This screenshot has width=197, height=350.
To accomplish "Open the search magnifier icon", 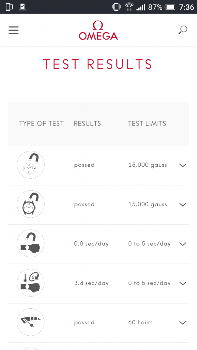I will pos(182,30).
